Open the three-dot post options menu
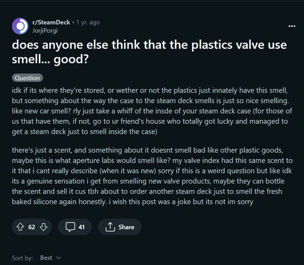The image size is (304, 265). [x=292, y=26]
